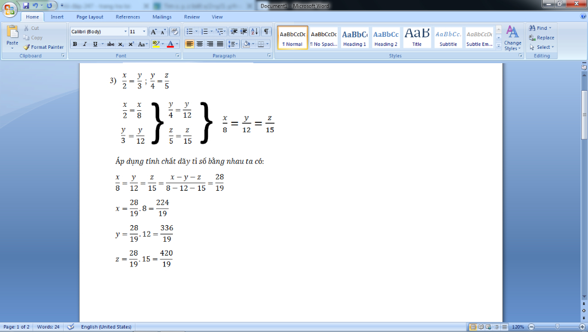Justify the paragraph text
The height and width of the screenshot is (332, 588).
pyautogui.click(x=220, y=44)
